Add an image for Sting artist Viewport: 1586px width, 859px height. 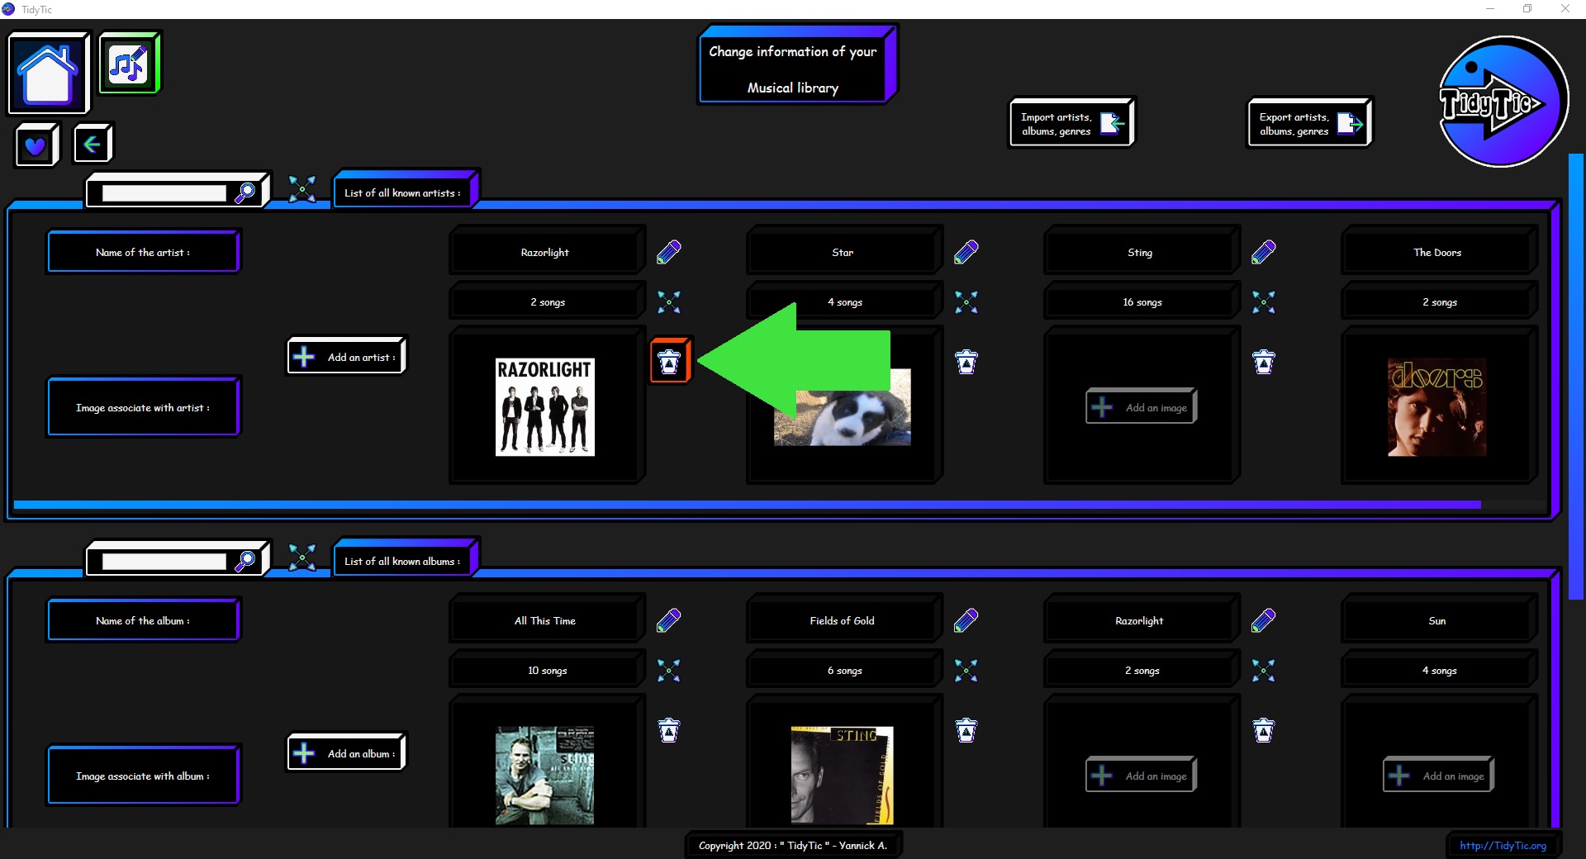(1142, 406)
